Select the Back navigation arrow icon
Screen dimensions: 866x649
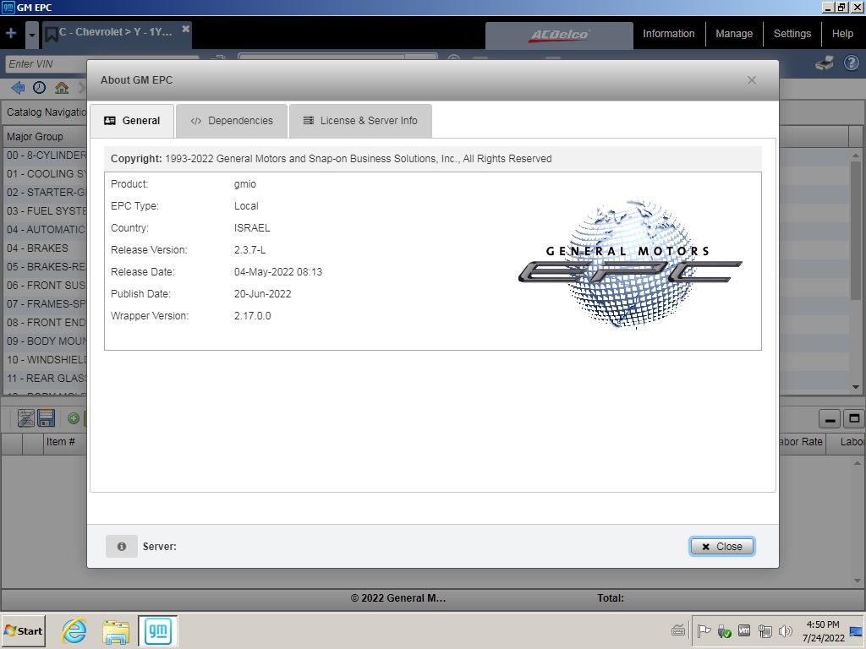click(x=17, y=87)
